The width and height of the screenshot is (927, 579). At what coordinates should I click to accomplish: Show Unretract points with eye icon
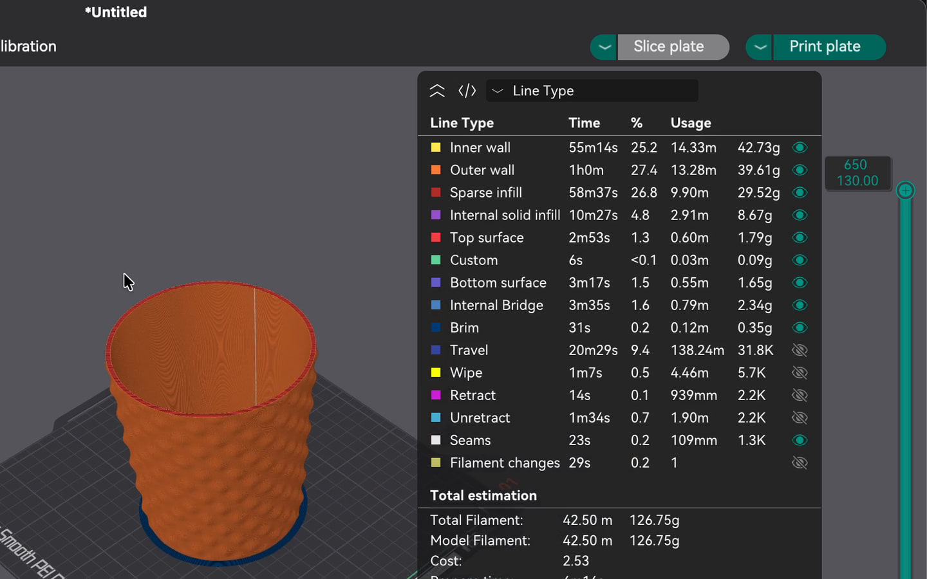tap(800, 418)
